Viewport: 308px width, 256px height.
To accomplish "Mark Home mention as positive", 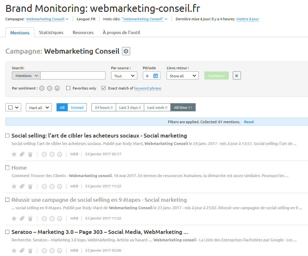I will click(60, 186).
